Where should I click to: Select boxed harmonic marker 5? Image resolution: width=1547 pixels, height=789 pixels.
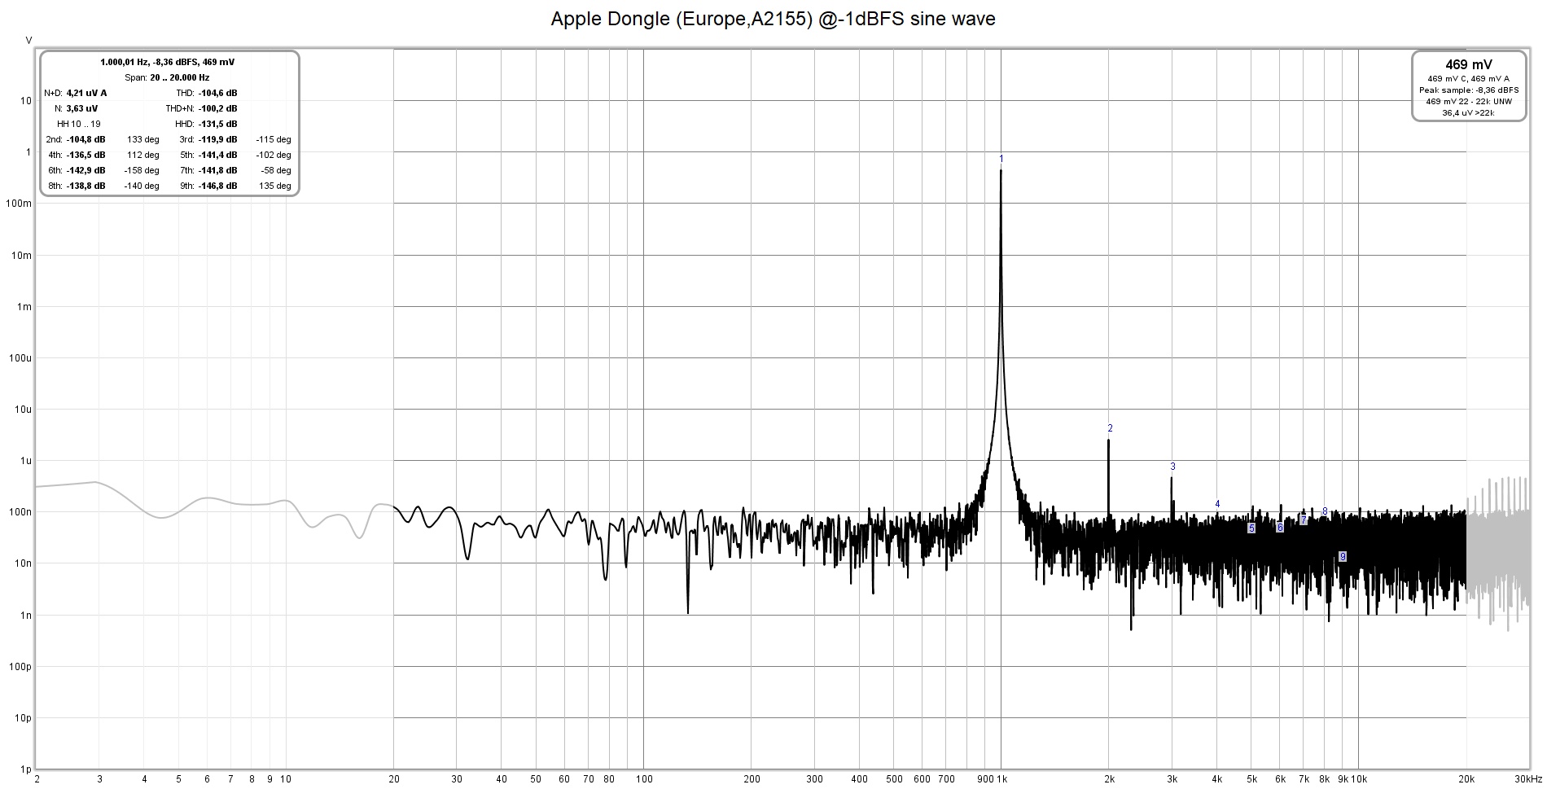tap(1251, 528)
